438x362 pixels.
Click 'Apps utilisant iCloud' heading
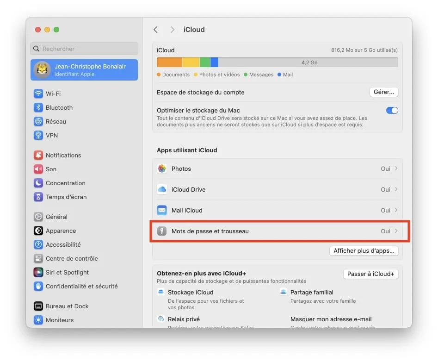coord(187,150)
